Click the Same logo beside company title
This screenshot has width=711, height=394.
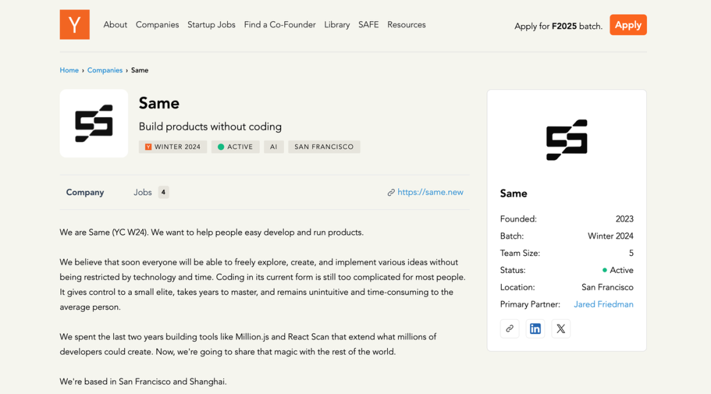(94, 124)
